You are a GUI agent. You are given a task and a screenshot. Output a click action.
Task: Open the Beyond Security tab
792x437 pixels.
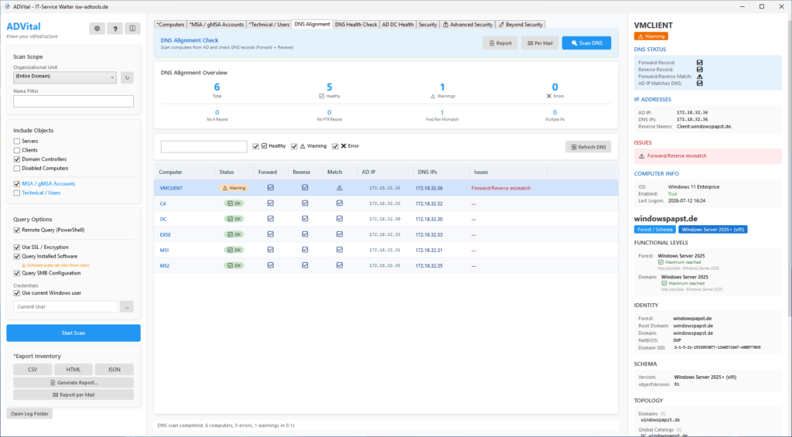click(x=521, y=24)
